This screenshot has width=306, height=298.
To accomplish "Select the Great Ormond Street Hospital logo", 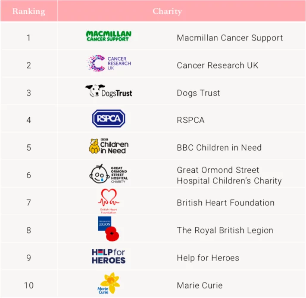I will (x=109, y=174).
